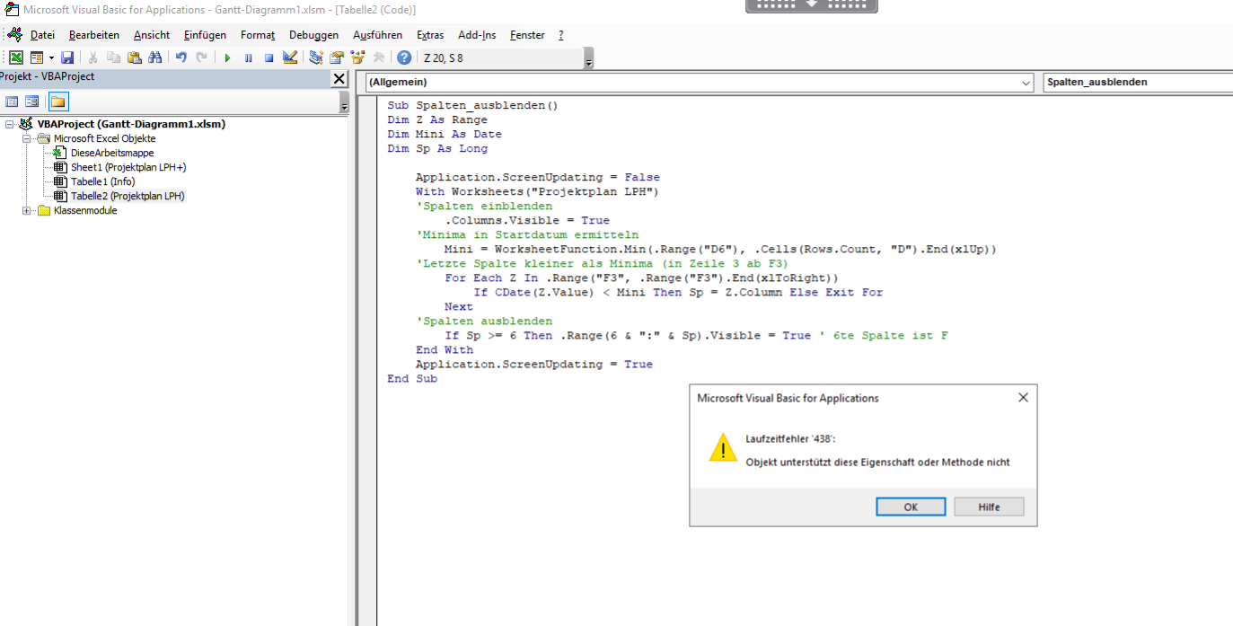Open VBA Help question mark icon

(x=404, y=57)
